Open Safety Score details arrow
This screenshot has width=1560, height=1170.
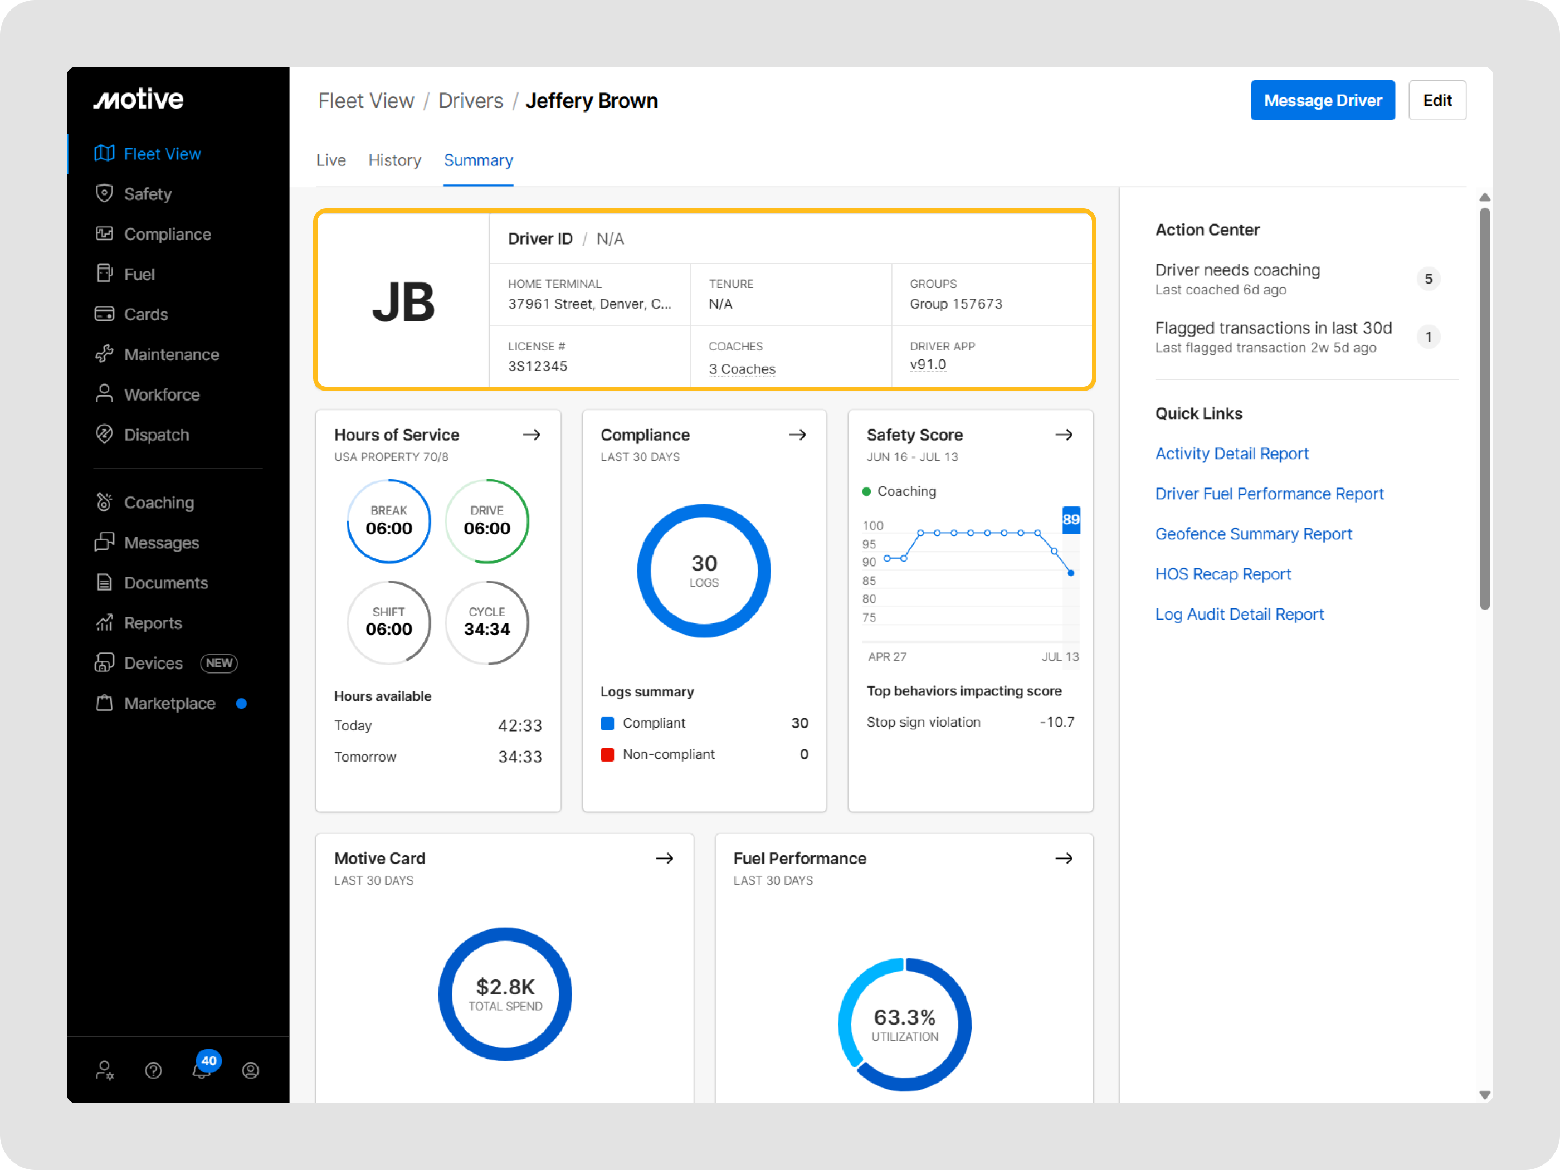point(1064,435)
